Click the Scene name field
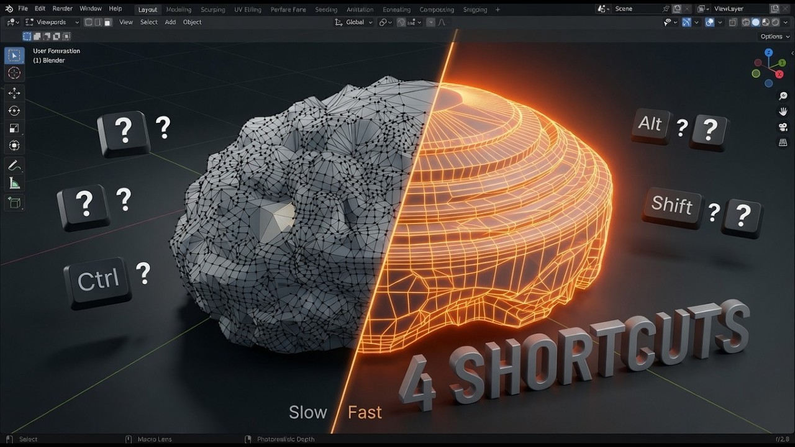This screenshot has width=795, height=447. 637,9
